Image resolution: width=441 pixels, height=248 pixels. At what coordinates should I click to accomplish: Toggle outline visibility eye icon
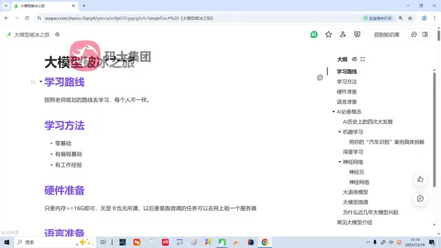354,59
